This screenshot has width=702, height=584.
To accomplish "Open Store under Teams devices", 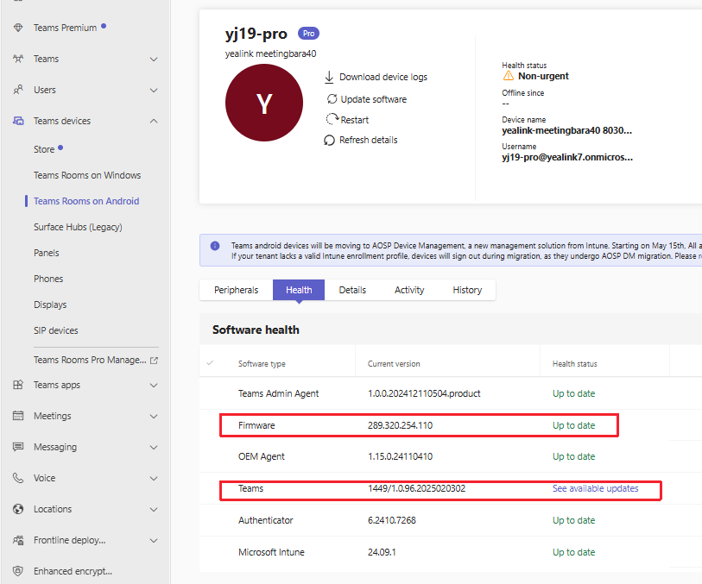I will tap(44, 149).
